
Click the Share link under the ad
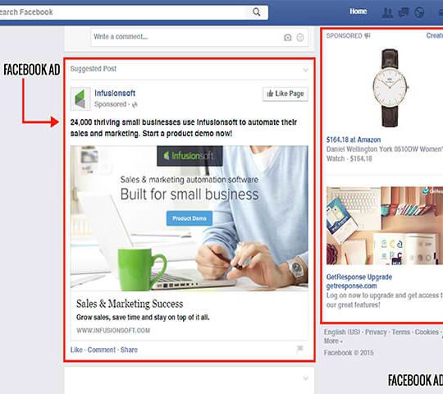(x=129, y=350)
